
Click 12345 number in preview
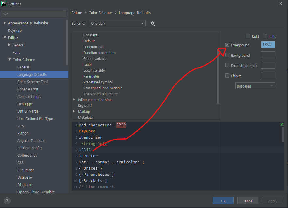point(85,150)
